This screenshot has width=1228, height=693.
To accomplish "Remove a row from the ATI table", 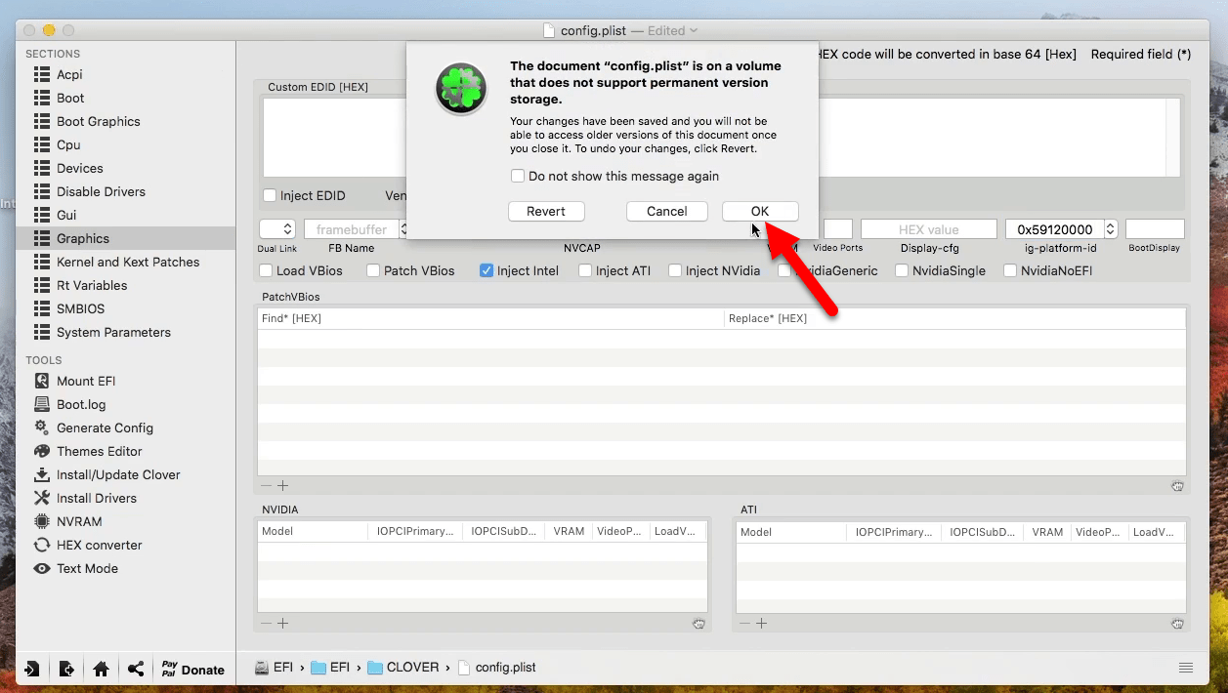I will [x=744, y=624].
